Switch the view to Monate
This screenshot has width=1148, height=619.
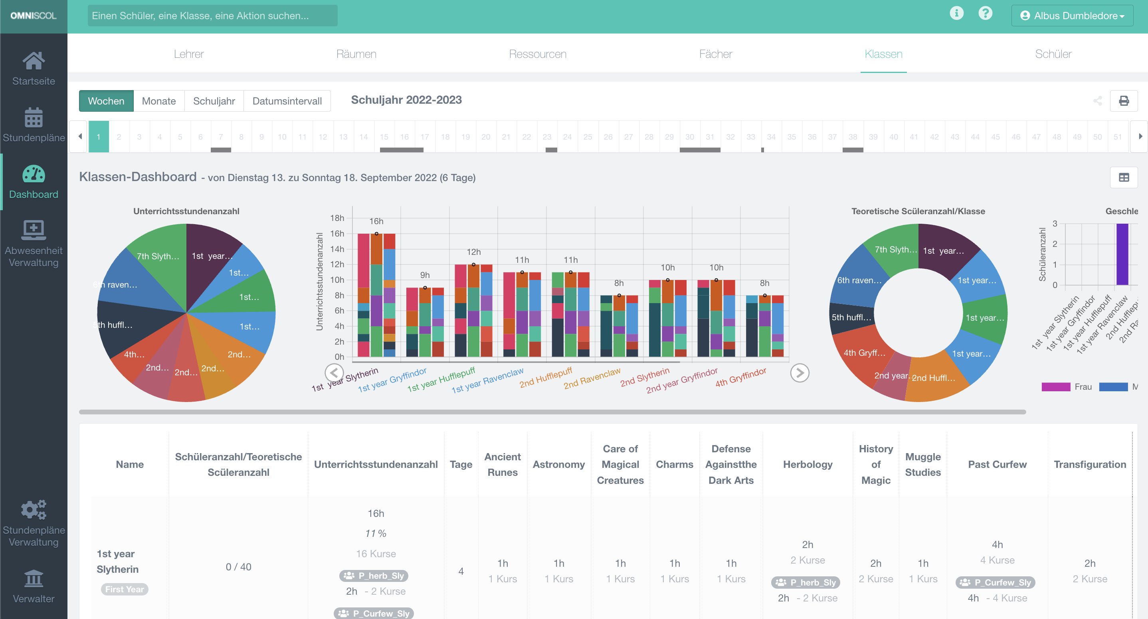click(158, 101)
